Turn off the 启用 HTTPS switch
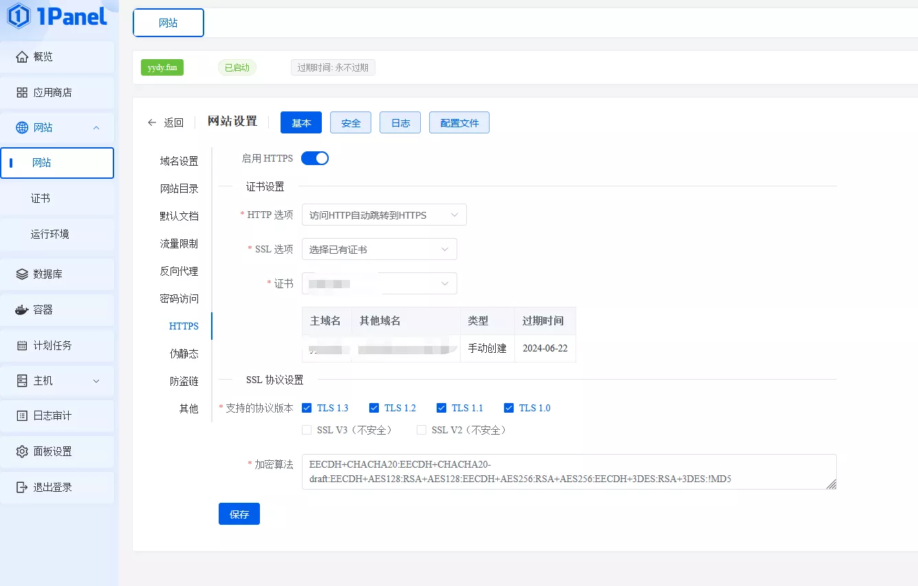918x586 pixels. [315, 158]
